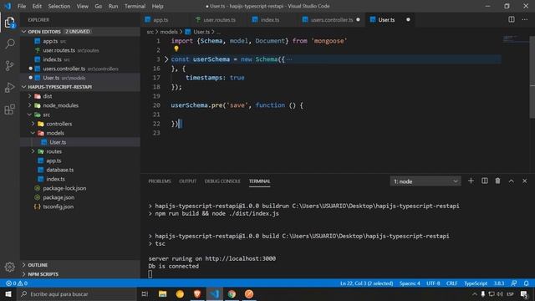Select TypeScript version 3.8.3 in status bar
This screenshot has width=535, height=301.
pyautogui.click(x=499, y=283)
